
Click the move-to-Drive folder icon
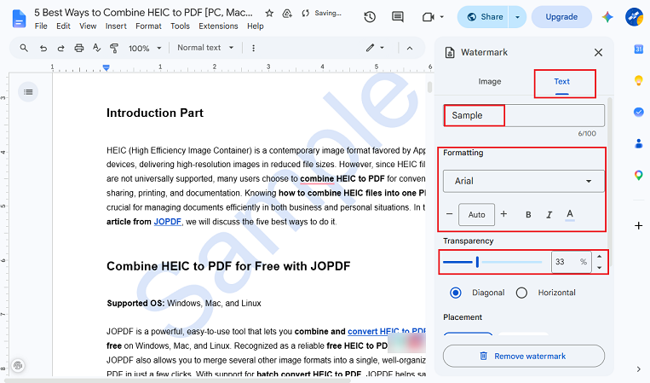click(287, 14)
